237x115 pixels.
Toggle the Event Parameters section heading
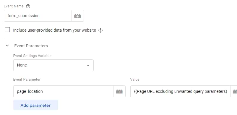click(x=31, y=46)
